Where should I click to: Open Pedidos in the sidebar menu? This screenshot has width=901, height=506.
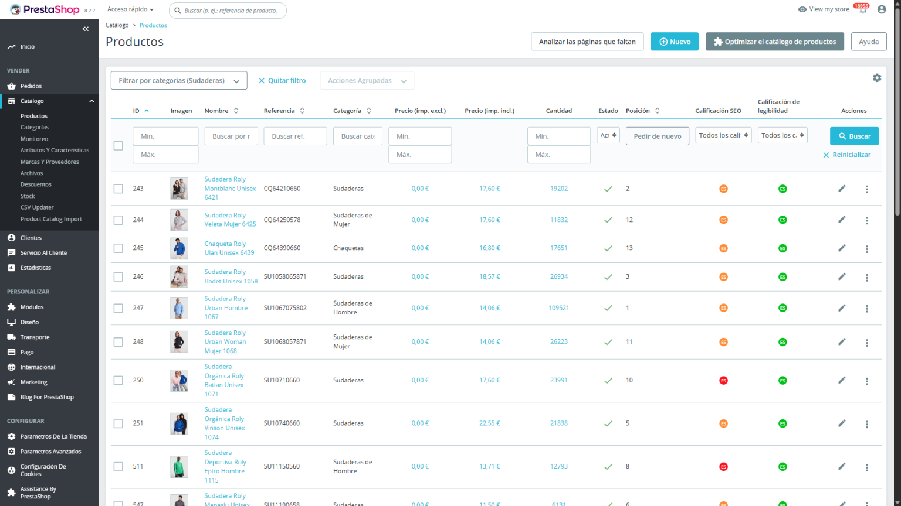[31, 86]
